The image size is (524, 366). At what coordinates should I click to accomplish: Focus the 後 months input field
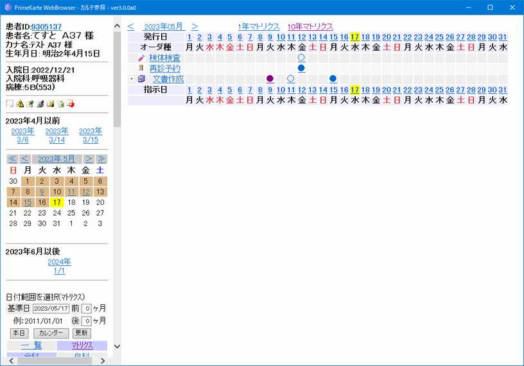point(87,321)
